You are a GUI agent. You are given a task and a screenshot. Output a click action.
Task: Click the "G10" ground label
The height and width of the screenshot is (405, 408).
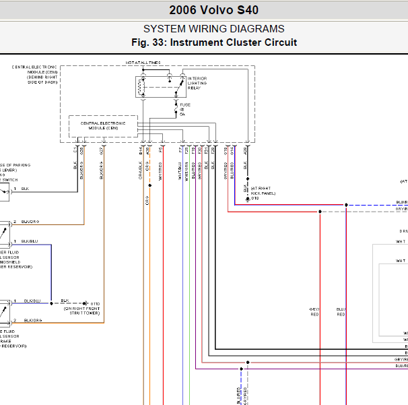pos(254,198)
